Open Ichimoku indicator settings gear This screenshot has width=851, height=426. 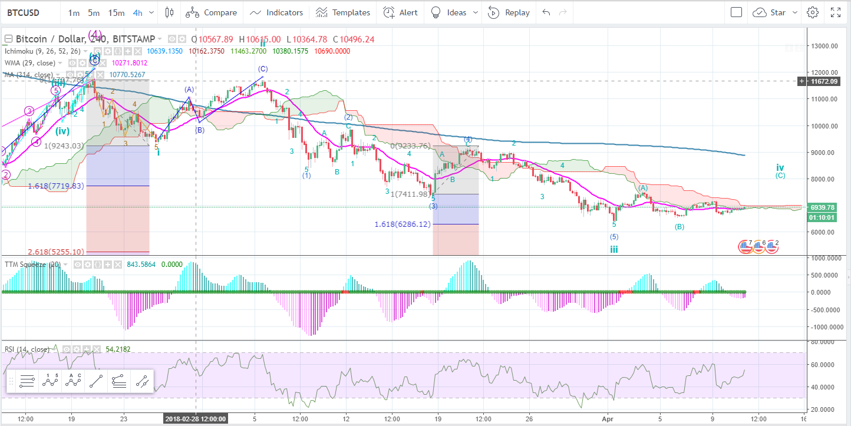coord(108,51)
